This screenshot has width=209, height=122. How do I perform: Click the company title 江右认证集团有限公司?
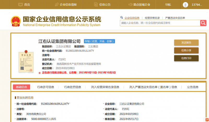click(x=60, y=41)
